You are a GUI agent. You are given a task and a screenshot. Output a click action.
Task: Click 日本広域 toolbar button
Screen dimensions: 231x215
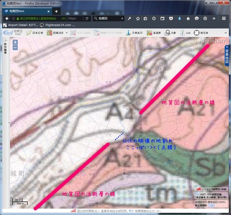click(35, 33)
